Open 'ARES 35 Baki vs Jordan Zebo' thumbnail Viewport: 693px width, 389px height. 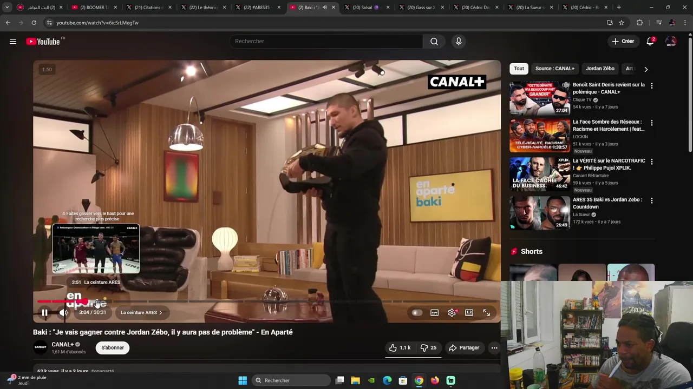[540, 213]
